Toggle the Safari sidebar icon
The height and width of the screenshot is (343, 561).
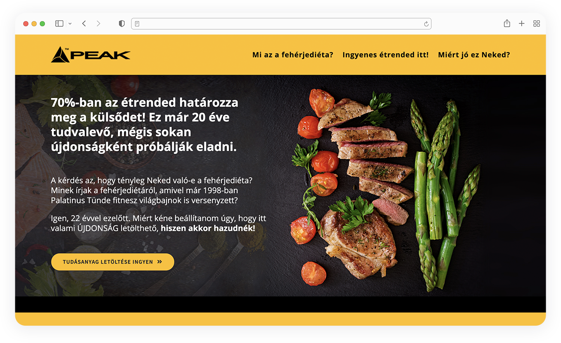click(59, 24)
